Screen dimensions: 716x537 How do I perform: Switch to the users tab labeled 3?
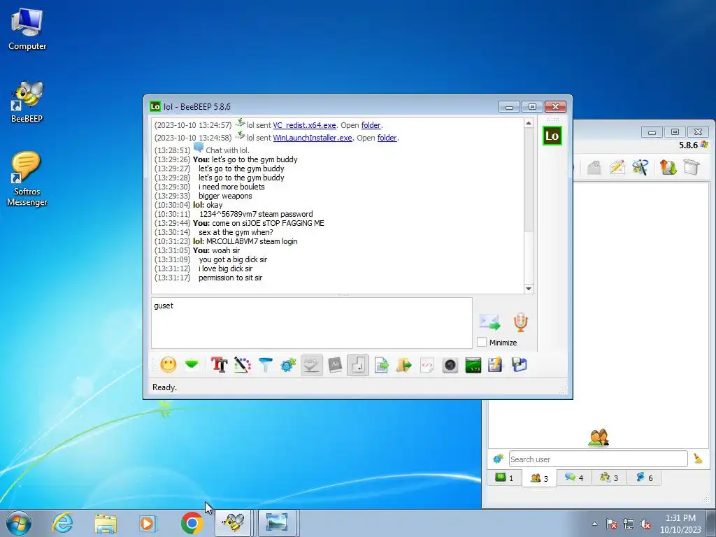coord(539,478)
